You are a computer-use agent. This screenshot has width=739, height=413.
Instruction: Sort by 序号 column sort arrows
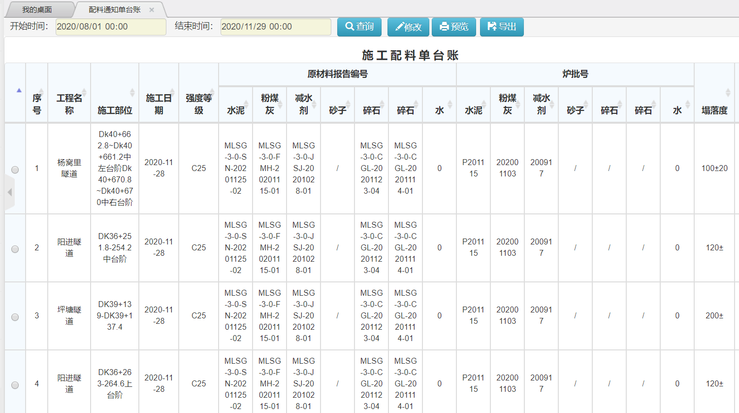coord(41,92)
